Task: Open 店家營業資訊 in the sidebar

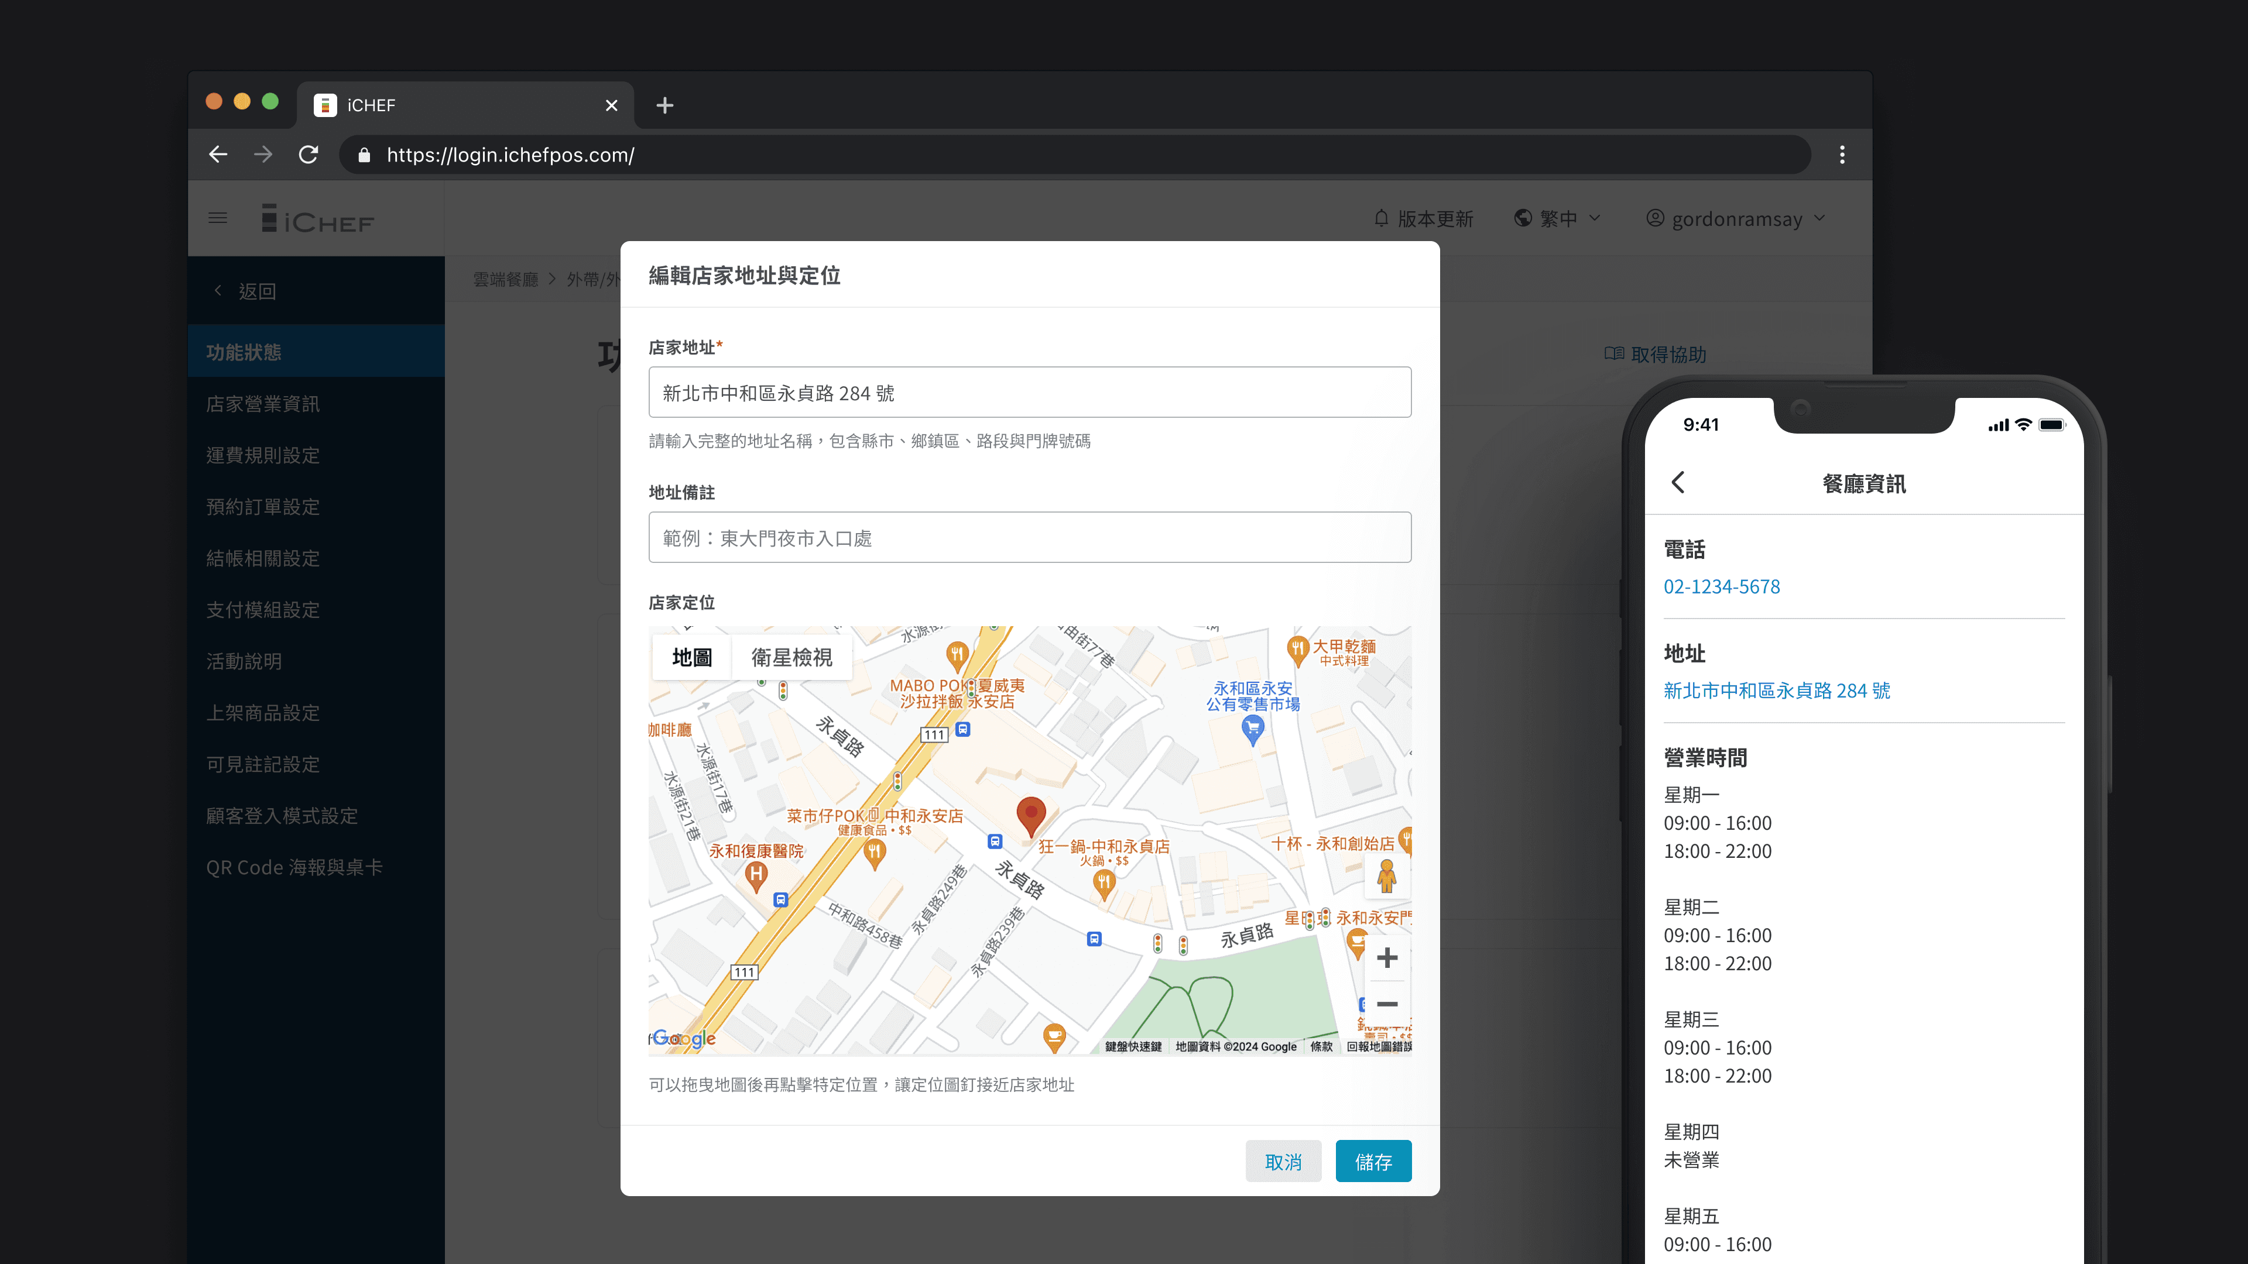Action: 263,404
